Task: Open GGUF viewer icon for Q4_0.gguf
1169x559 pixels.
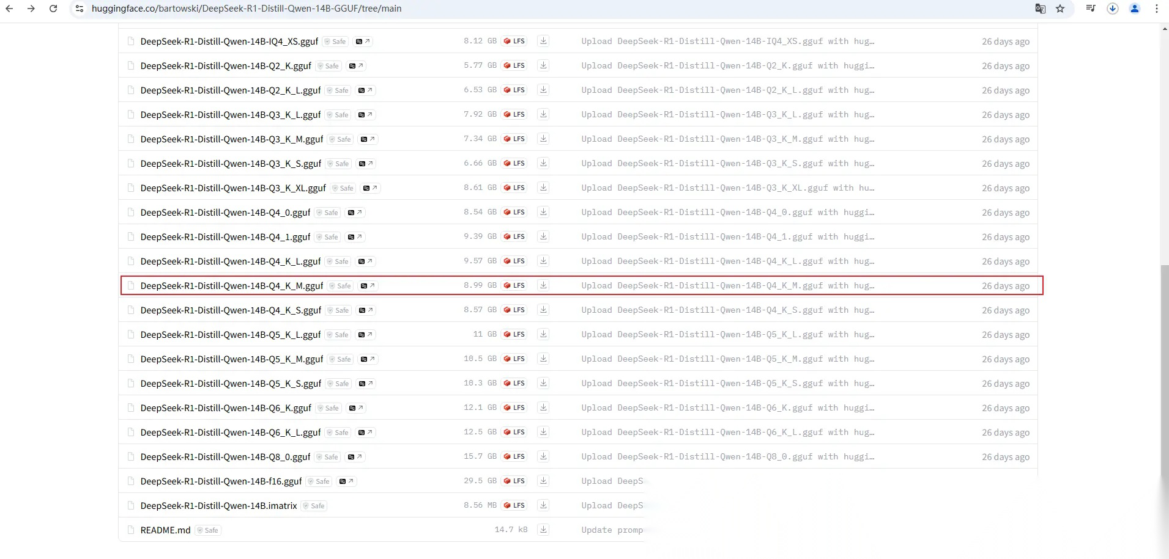Action: pyautogui.click(x=355, y=213)
